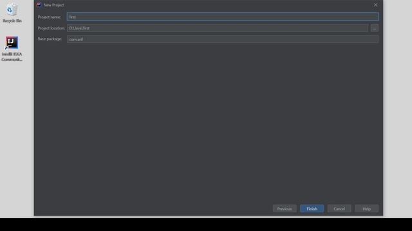Cancel the New Project wizard
Image resolution: width=412 pixels, height=231 pixels.
[339, 209]
